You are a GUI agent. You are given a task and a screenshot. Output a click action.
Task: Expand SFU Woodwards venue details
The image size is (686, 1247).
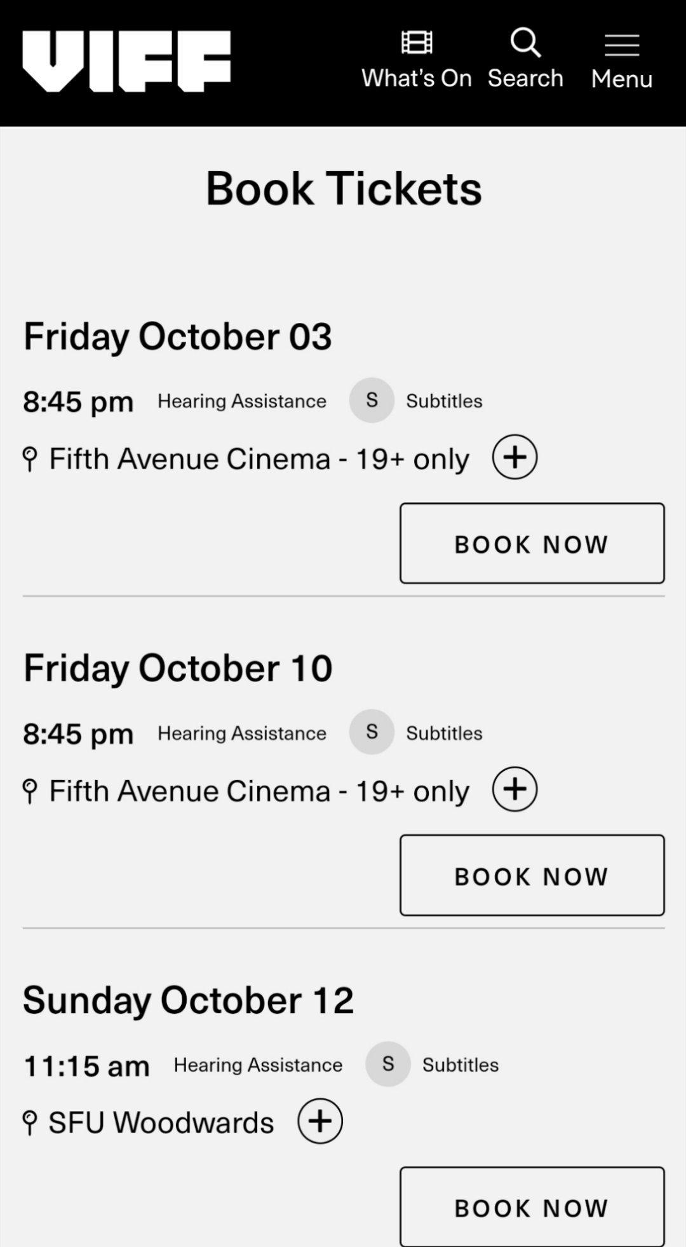320,1121
